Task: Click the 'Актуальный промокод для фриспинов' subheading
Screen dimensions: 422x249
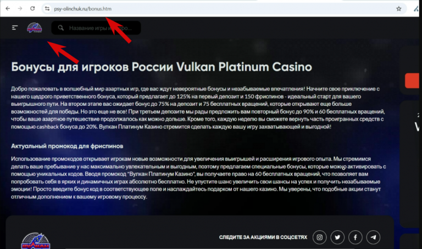Action: pyautogui.click(x=67, y=146)
